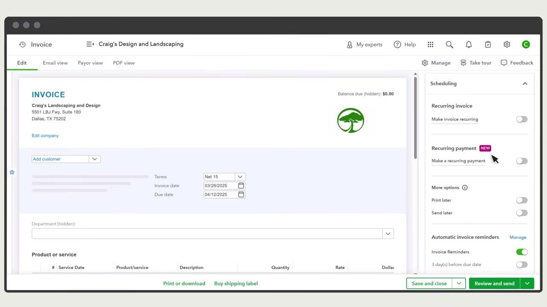Open Invoice date calendar picker

tap(241, 185)
